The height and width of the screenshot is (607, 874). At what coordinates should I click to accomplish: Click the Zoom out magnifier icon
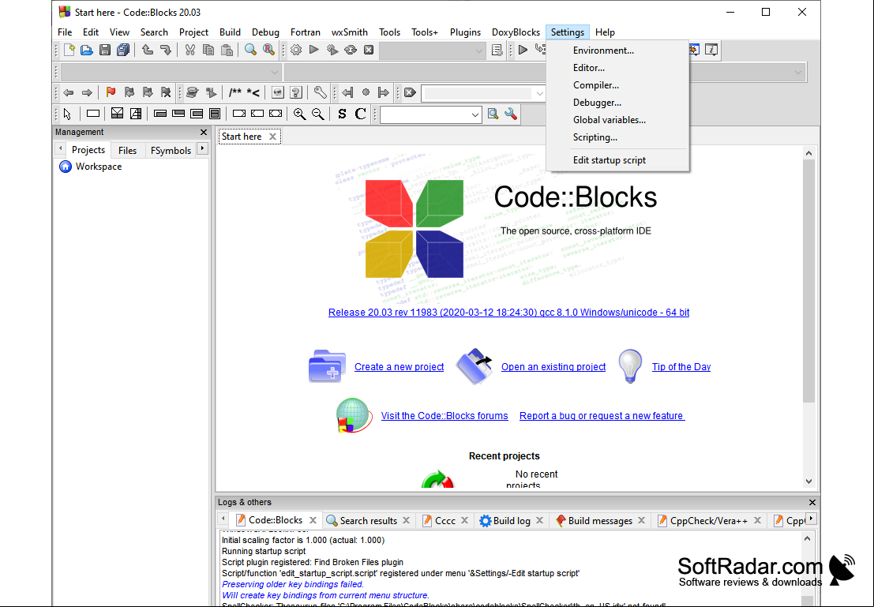(317, 114)
